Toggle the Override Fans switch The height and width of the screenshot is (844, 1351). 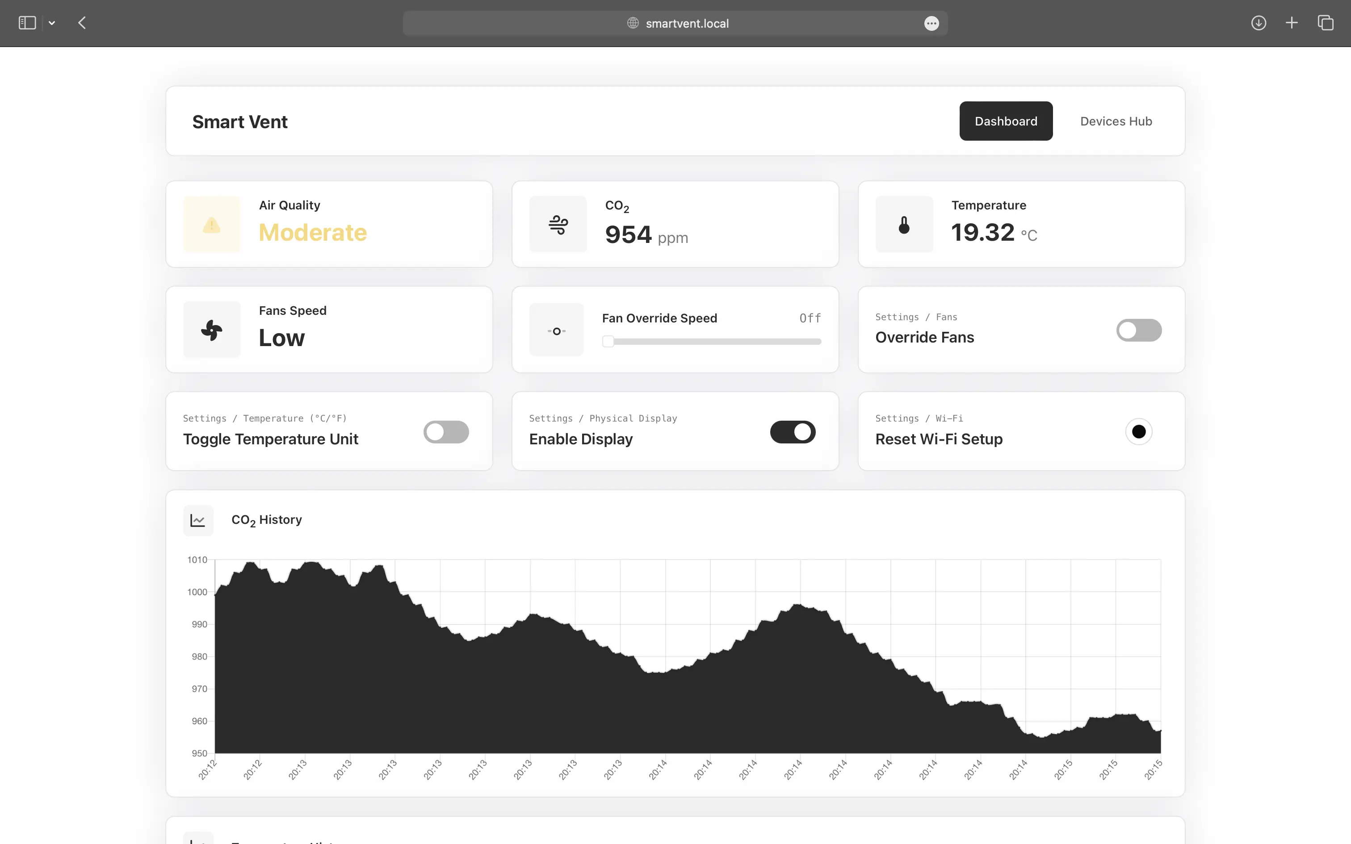click(1138, 330)
